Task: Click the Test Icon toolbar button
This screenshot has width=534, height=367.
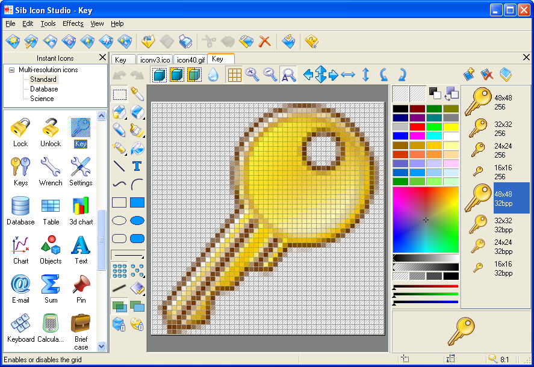Action: tap(288, 42)
